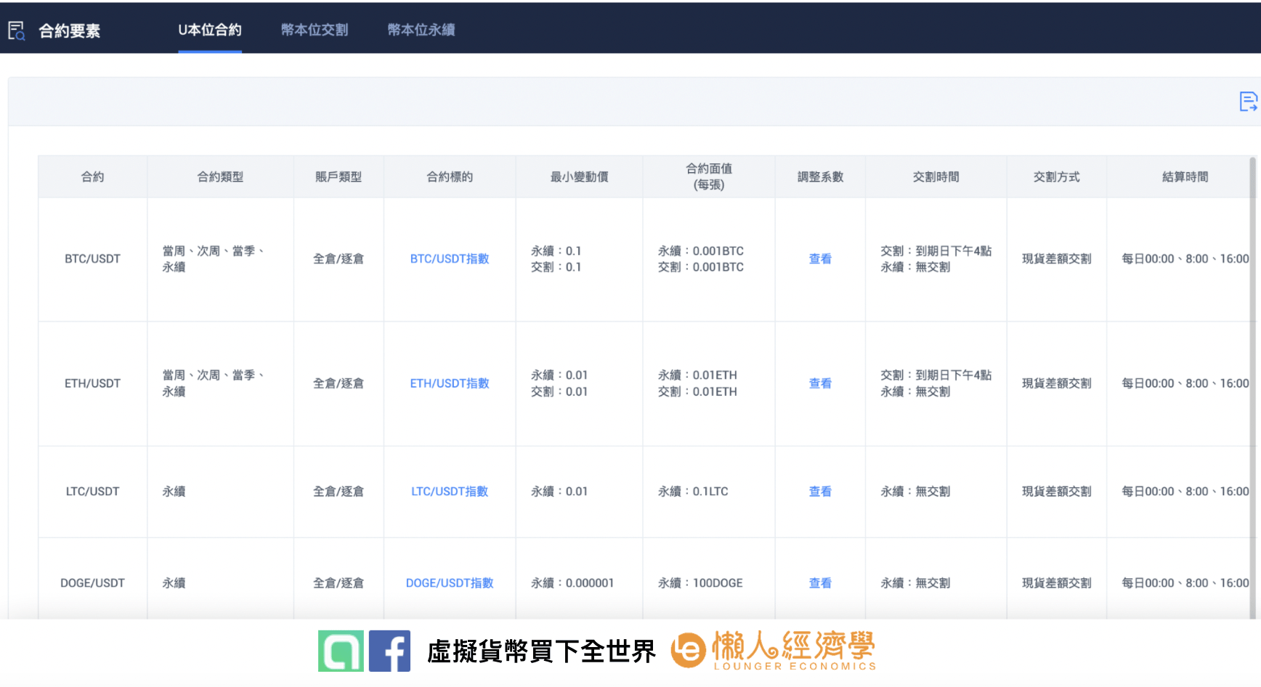Click 交割:到期日下午4點 in the BTC/USDT row
The image size is (1261, 687).
pyautogui.click(x=936, y=251)
